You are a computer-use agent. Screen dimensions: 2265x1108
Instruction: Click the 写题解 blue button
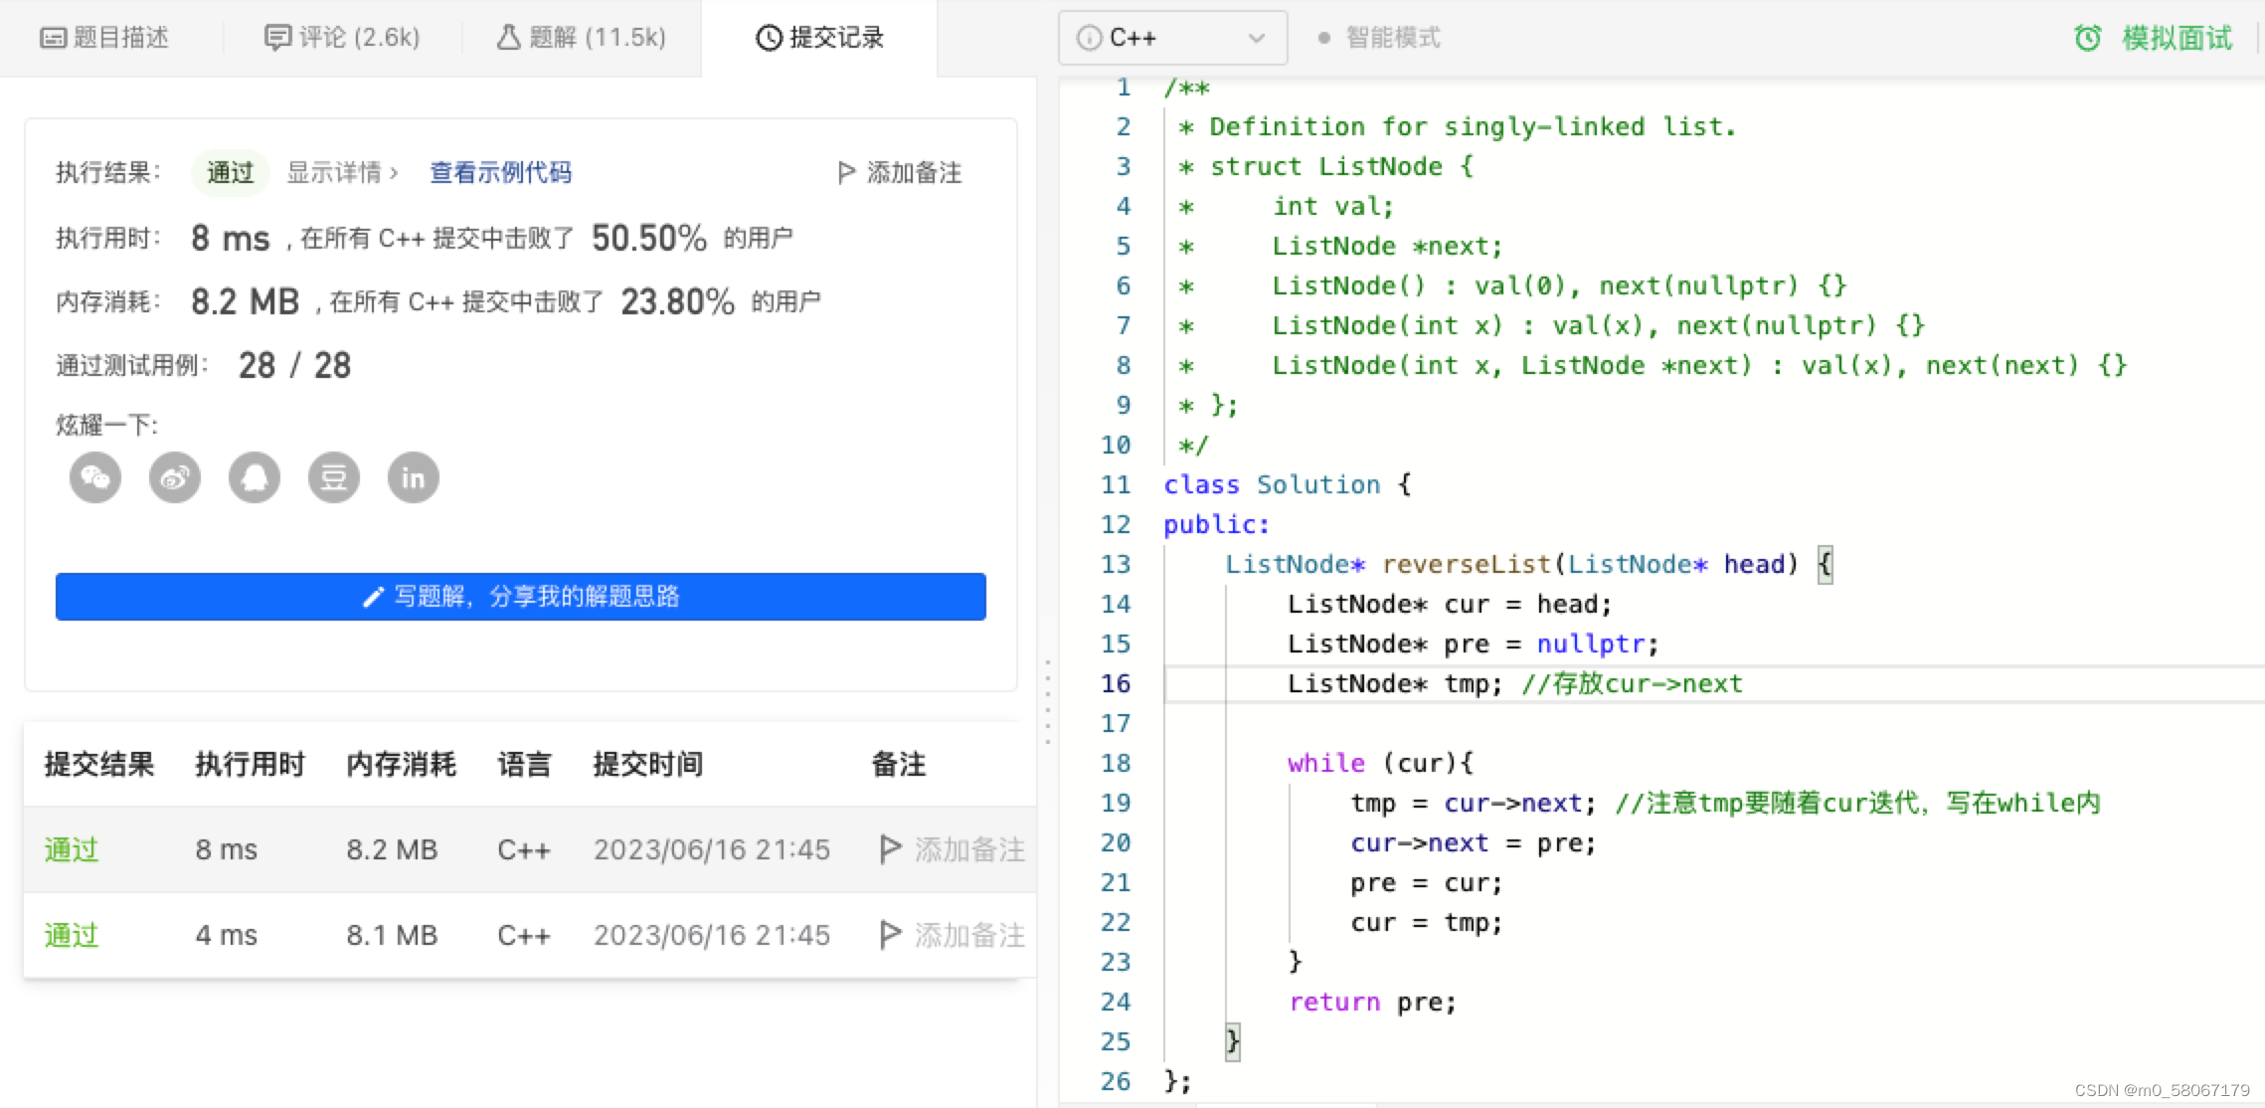(x=520, y=597)
